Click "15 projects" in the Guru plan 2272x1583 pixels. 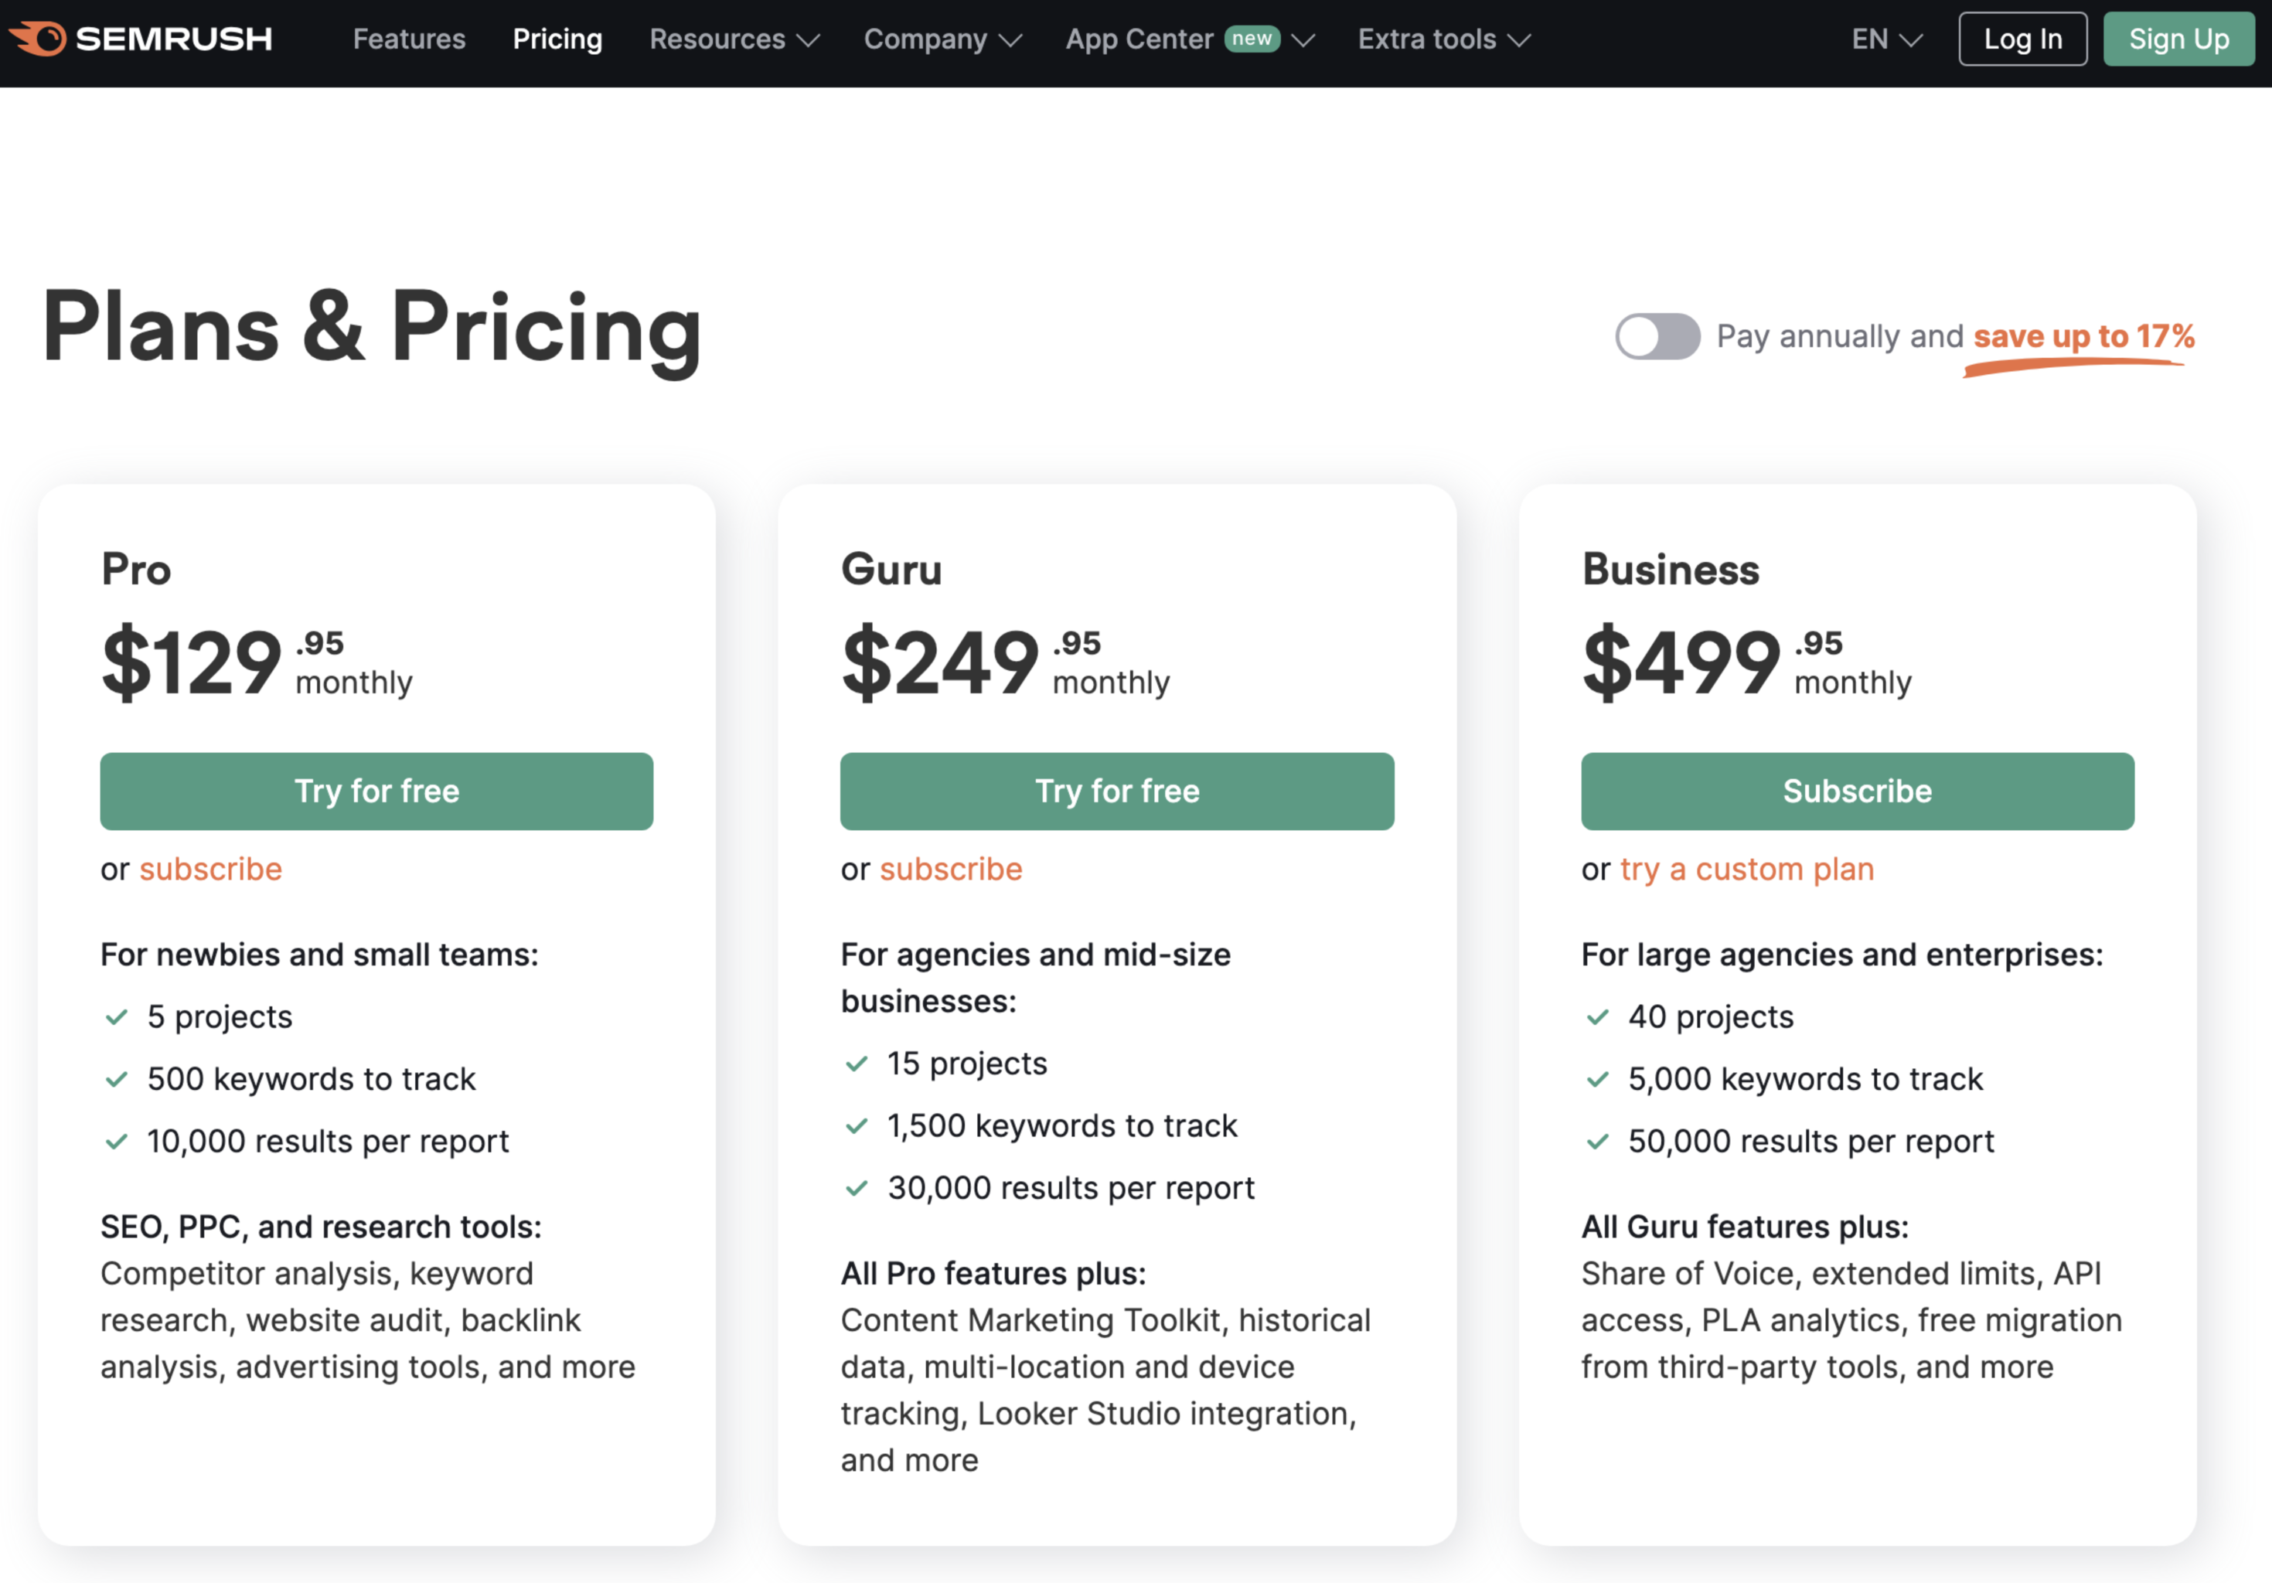pos(967,1064)
